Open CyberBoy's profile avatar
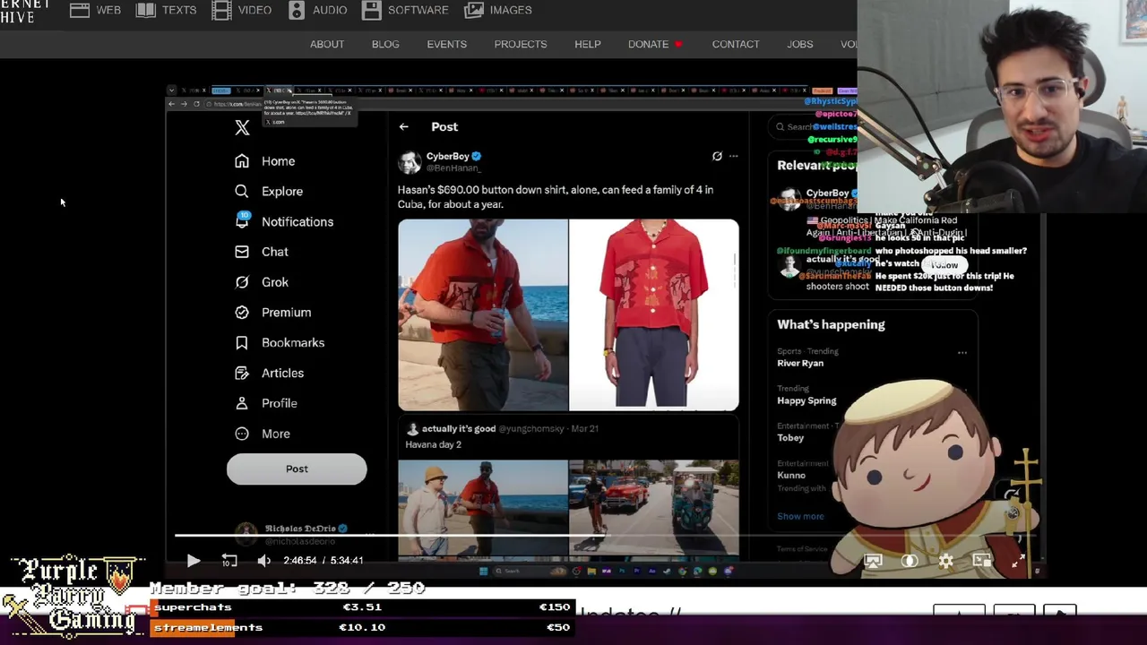1147x645 pixels. (410, 161)
